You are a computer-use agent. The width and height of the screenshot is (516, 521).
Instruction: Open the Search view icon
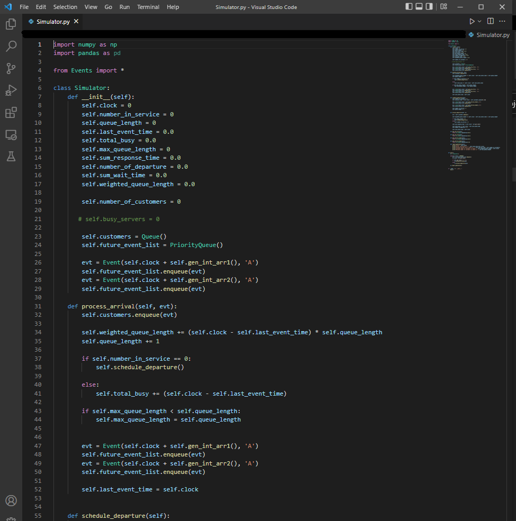click(x=11, y=47)
